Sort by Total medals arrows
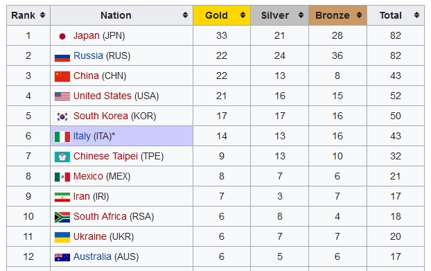This screenshot has width=431, height=271. pyautogui.click(x=416, y=15)
